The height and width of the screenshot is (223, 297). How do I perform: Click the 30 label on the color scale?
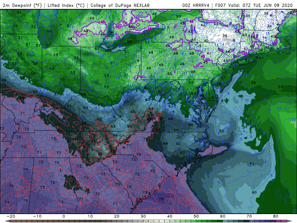click(143, 216)
